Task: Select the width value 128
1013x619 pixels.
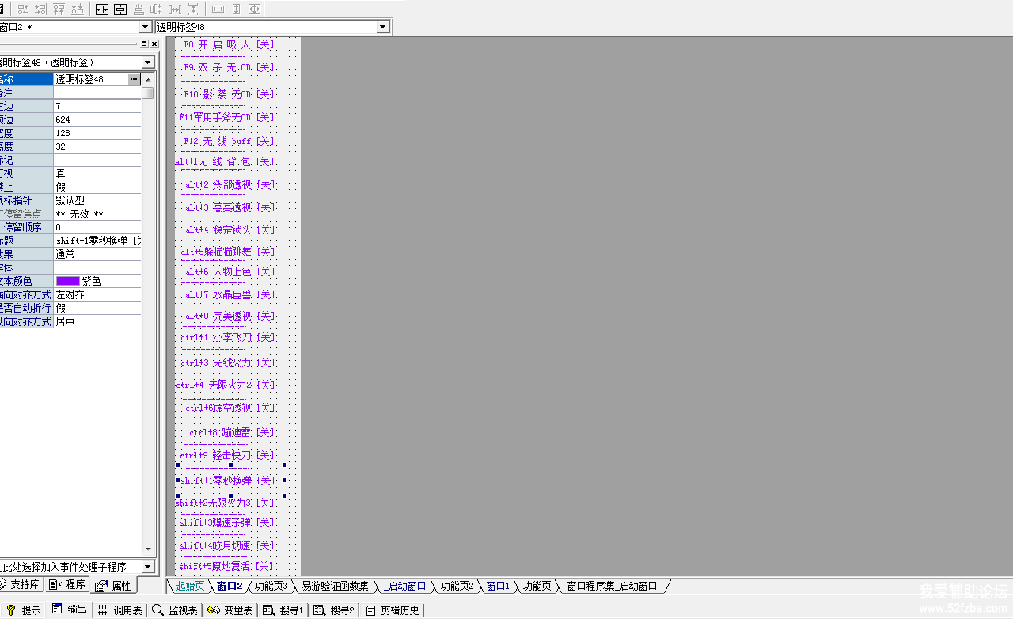Action: tap(97, 133)
